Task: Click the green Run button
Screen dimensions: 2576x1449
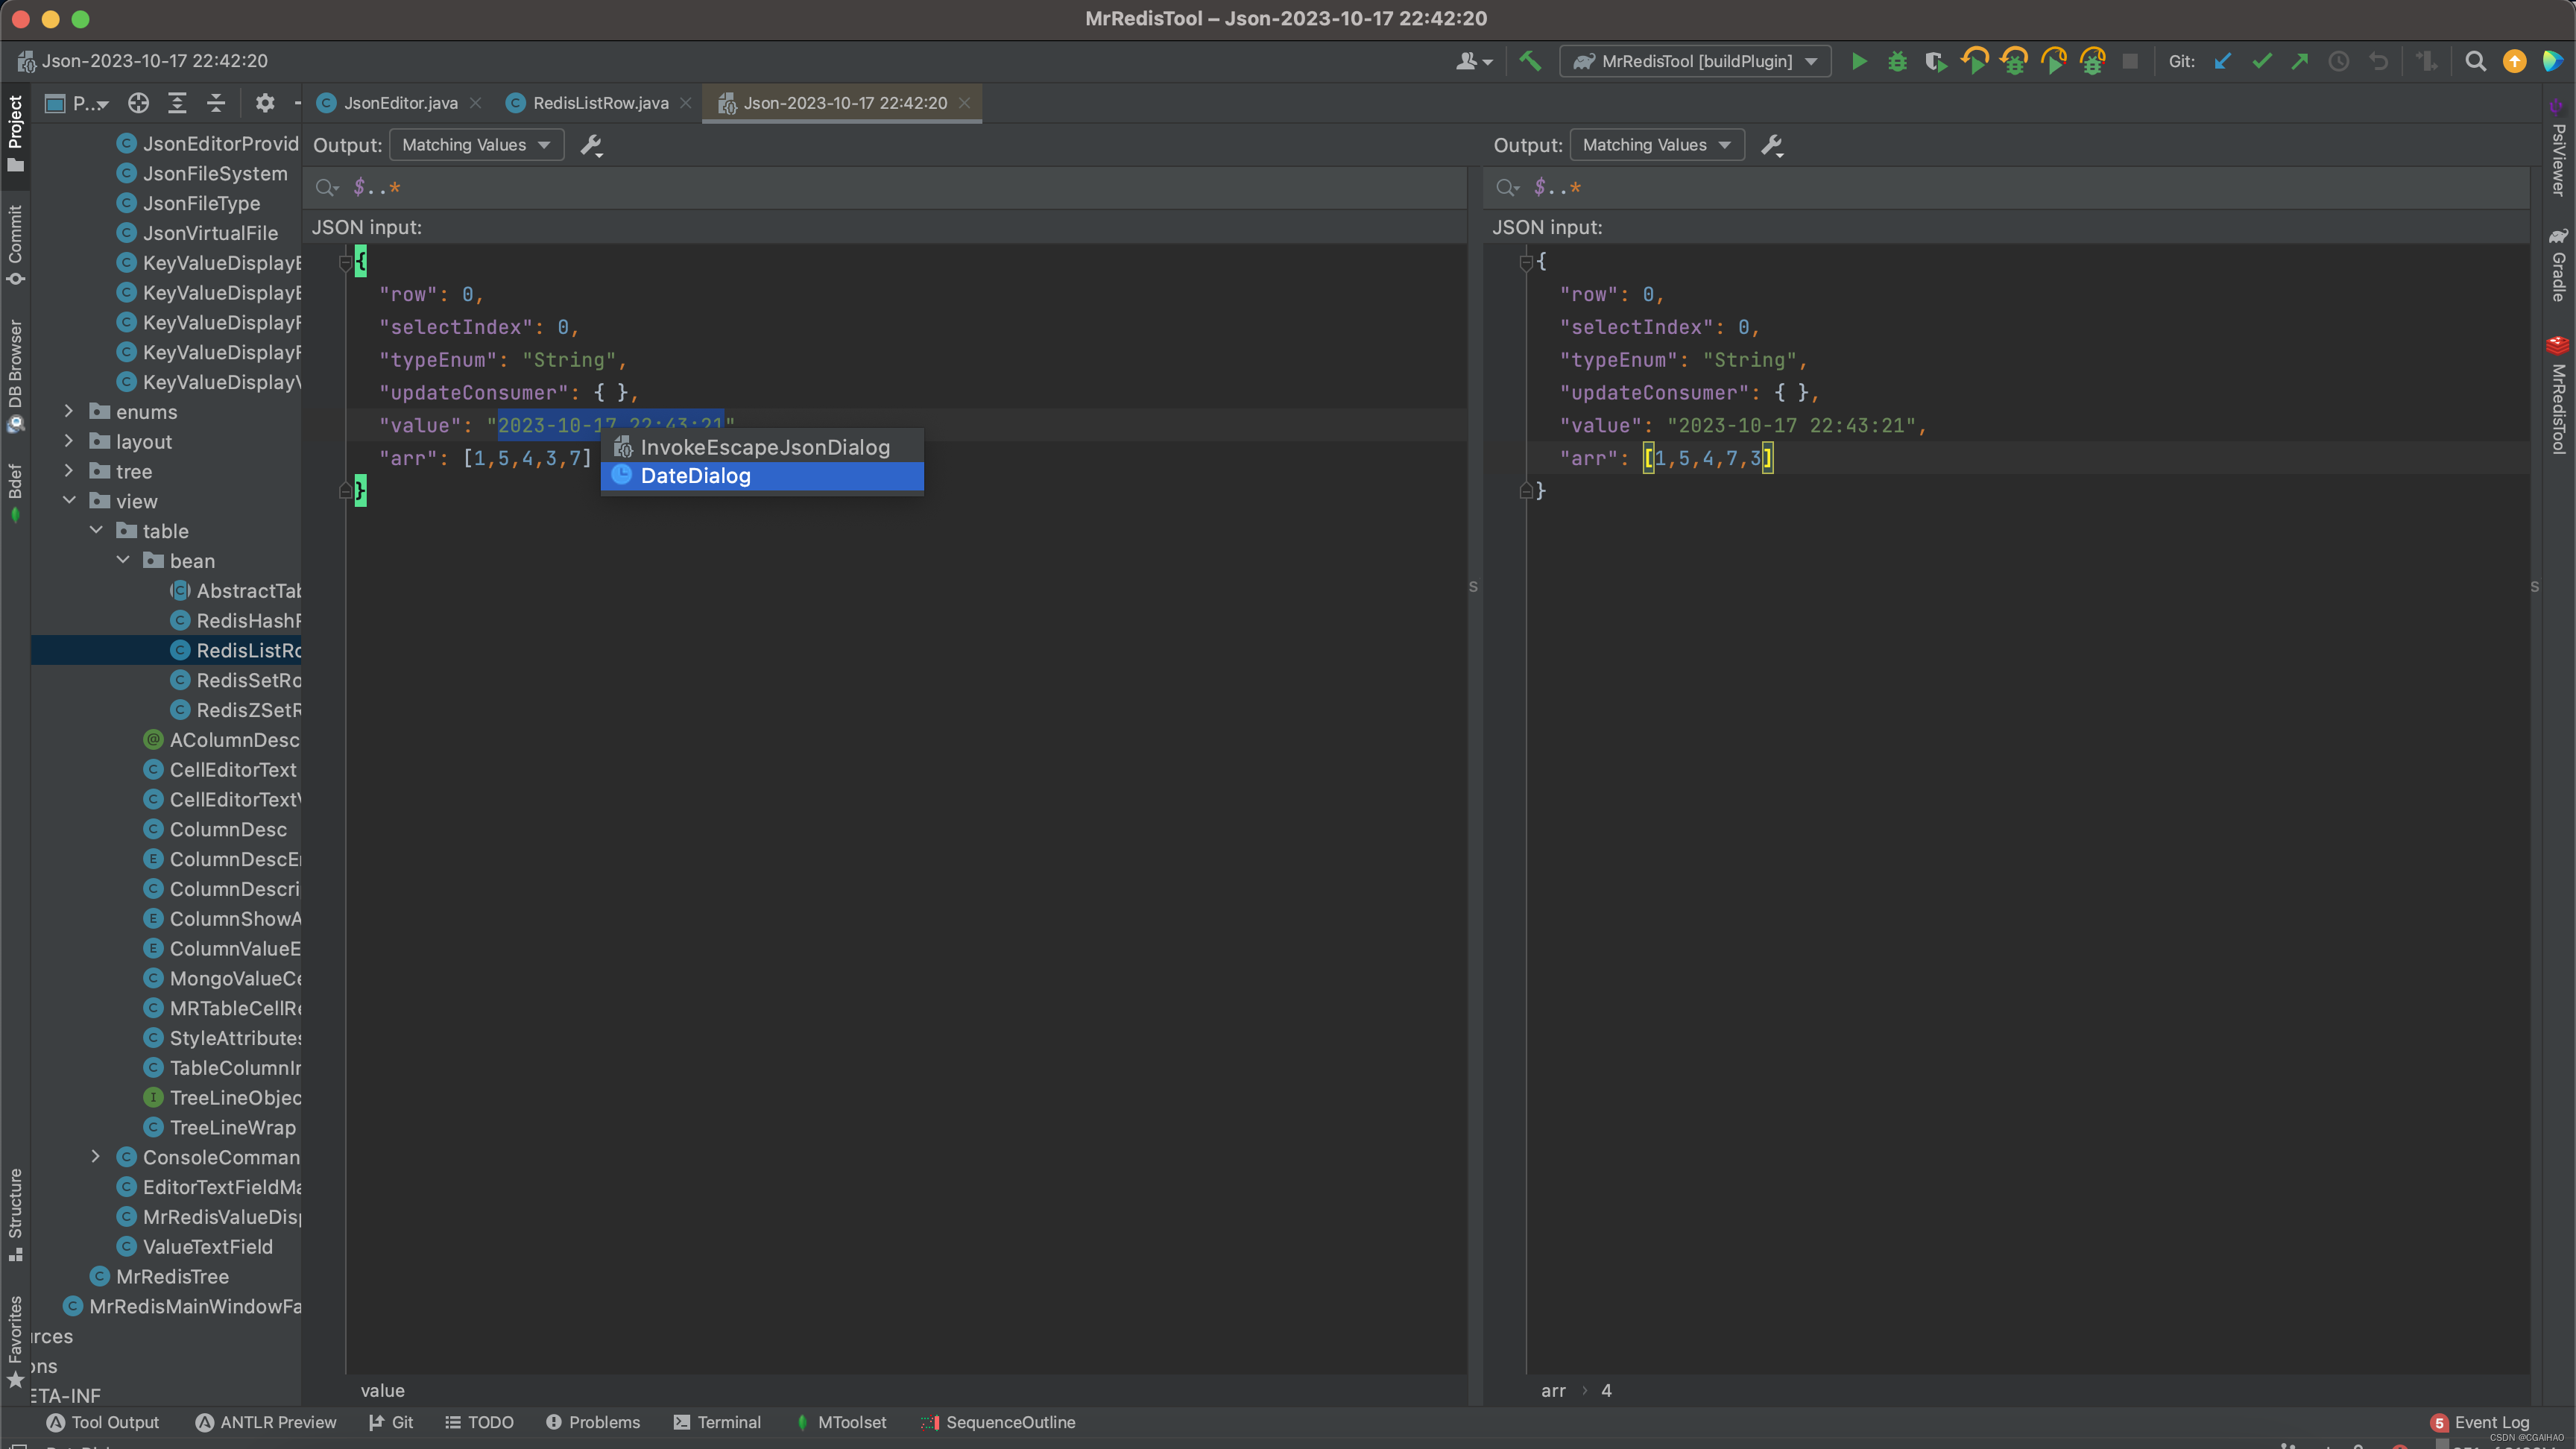Action: (1858, 61)
